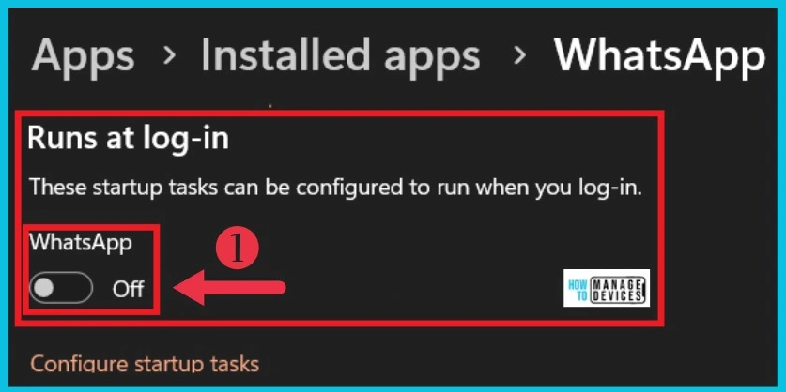Click the Off label beside the switch
The image size is (786, 392).
point(129,290)
